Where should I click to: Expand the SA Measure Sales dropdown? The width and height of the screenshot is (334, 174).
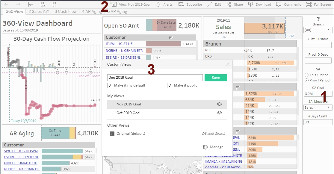(x=318, y=108)
